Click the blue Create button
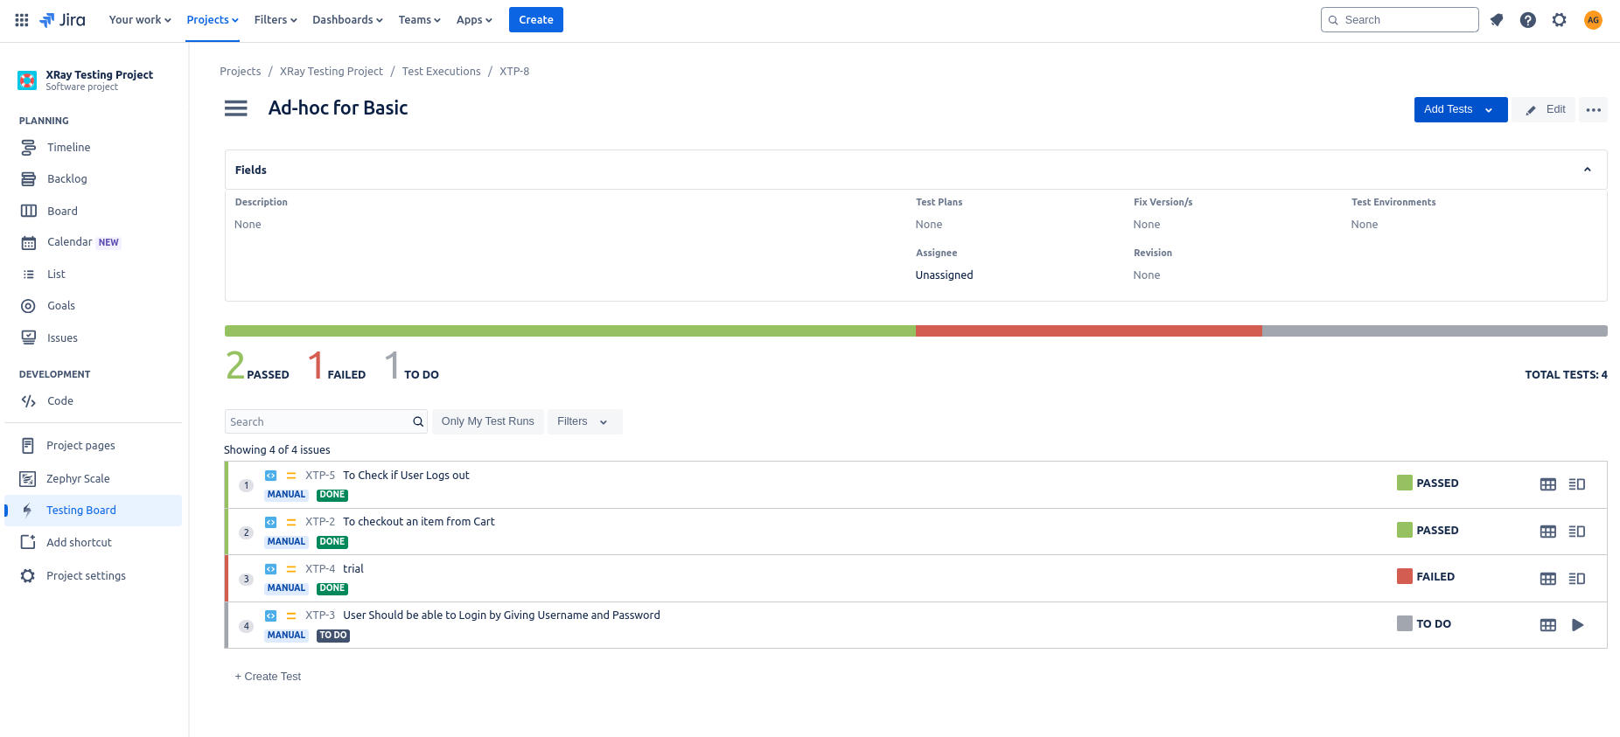The width and height of the screenshot is (1620, 737). (535, 20)
